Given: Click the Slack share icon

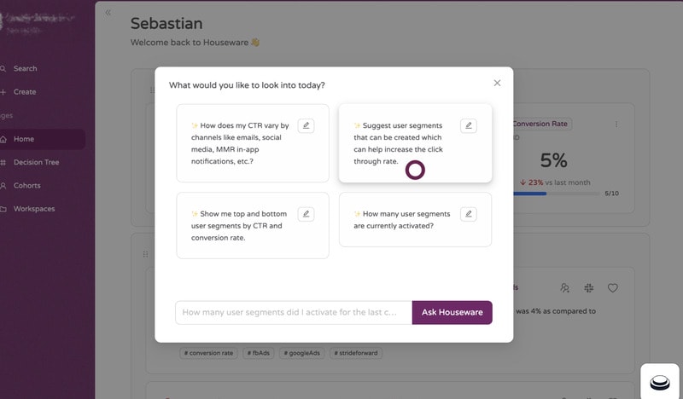Looking at the screenshot, I should [588, 288].
